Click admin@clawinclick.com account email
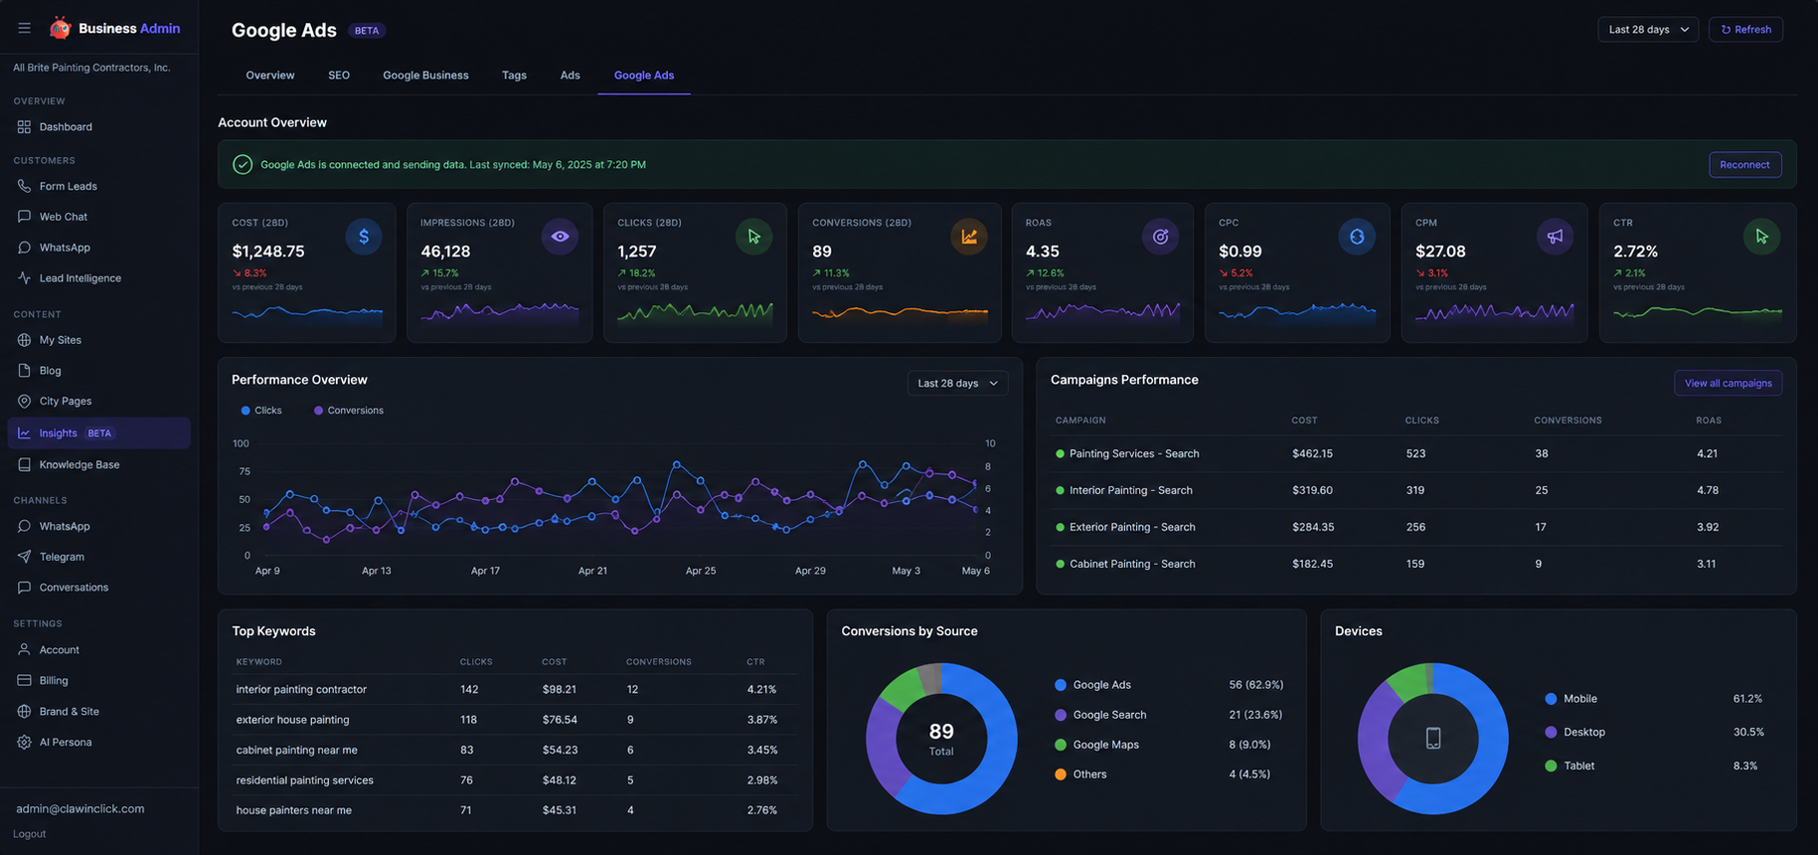Screen dimensions: 1818x855 tap(81, 809)
